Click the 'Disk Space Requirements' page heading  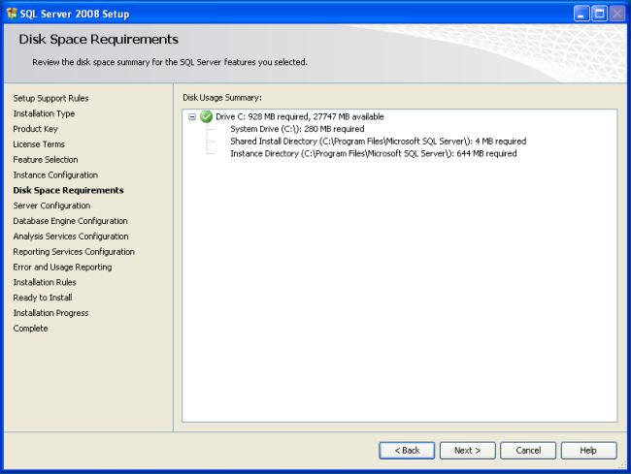pos(99,40)
